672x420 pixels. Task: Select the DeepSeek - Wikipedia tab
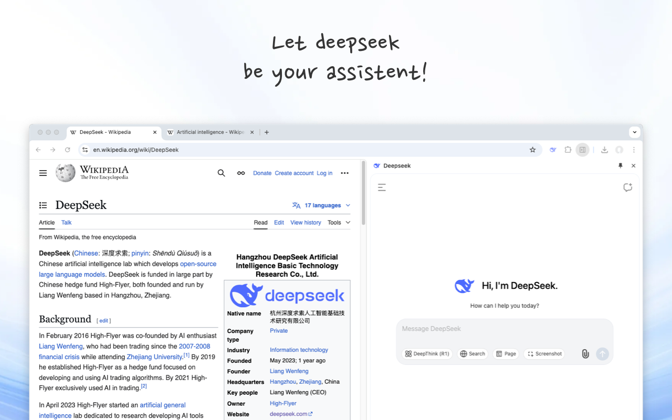[113, 132]
